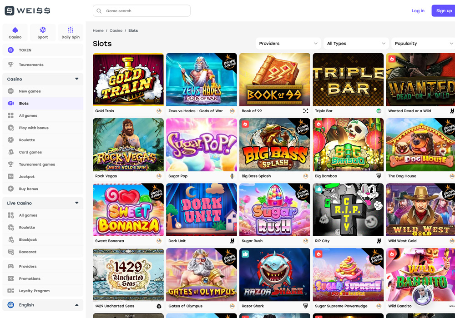Open the Providers filter dropdown
The height and width of the screenshot is (318, 455).
tap(288, 44)
